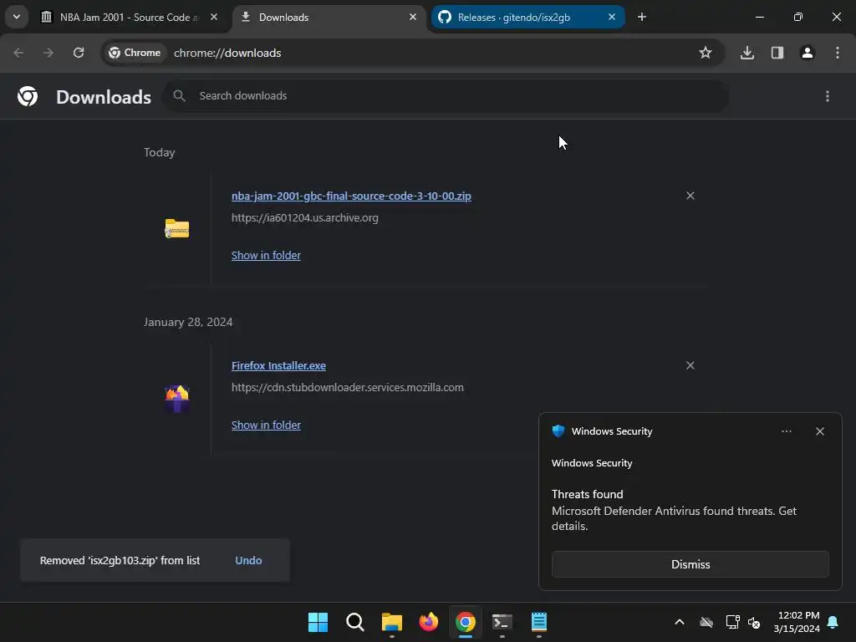Screen dimensions: 856x642
Task: Launch Firefox from the taskbar
Action: pos(429,622)
